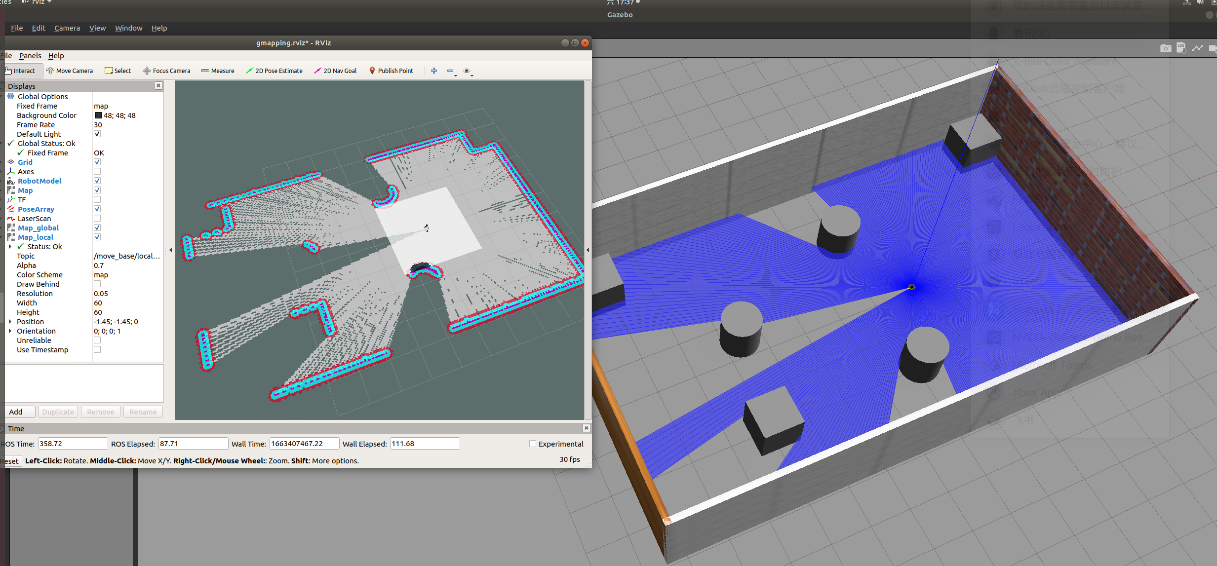This screenshot has width=1217, height=566.
Task: Enable the Axes display checkbox
Action: pos(97,171)
